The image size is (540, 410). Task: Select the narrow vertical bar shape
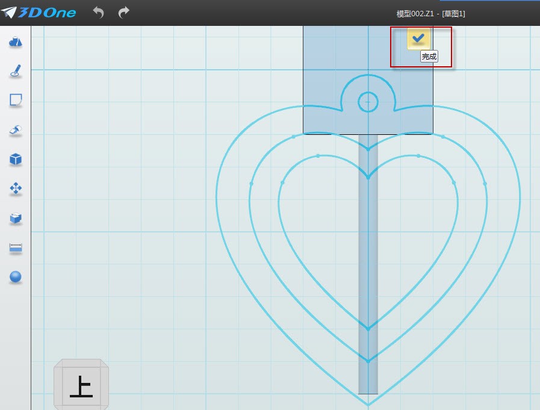coord(368,265)
